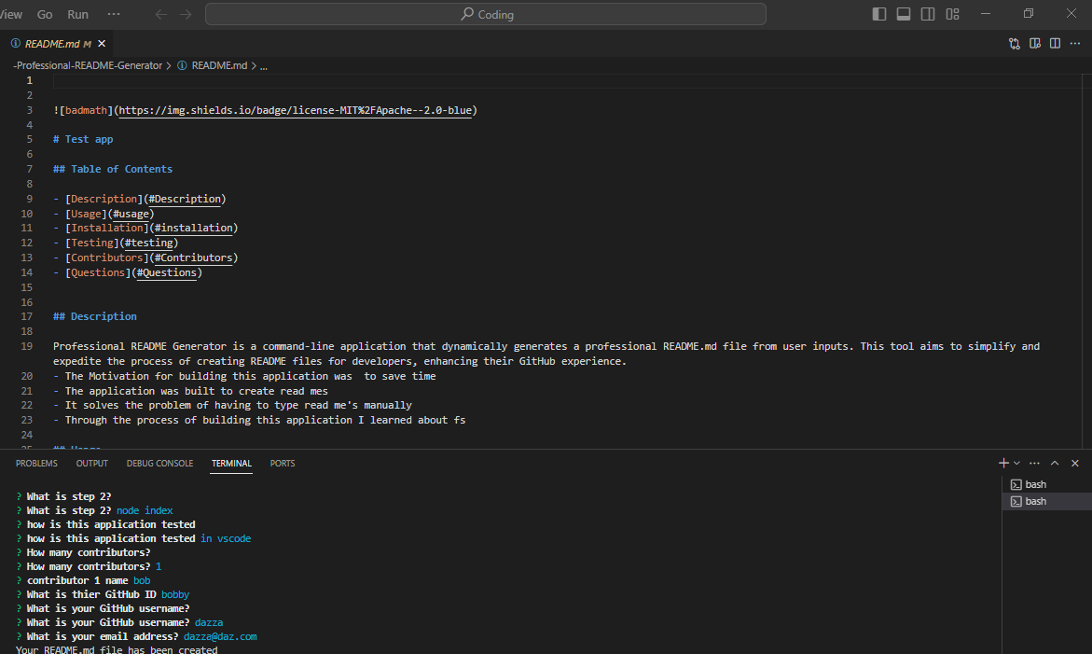Maximize the terminal panel with the chevron icon

pyautogui.click(x=1054, y=463)
